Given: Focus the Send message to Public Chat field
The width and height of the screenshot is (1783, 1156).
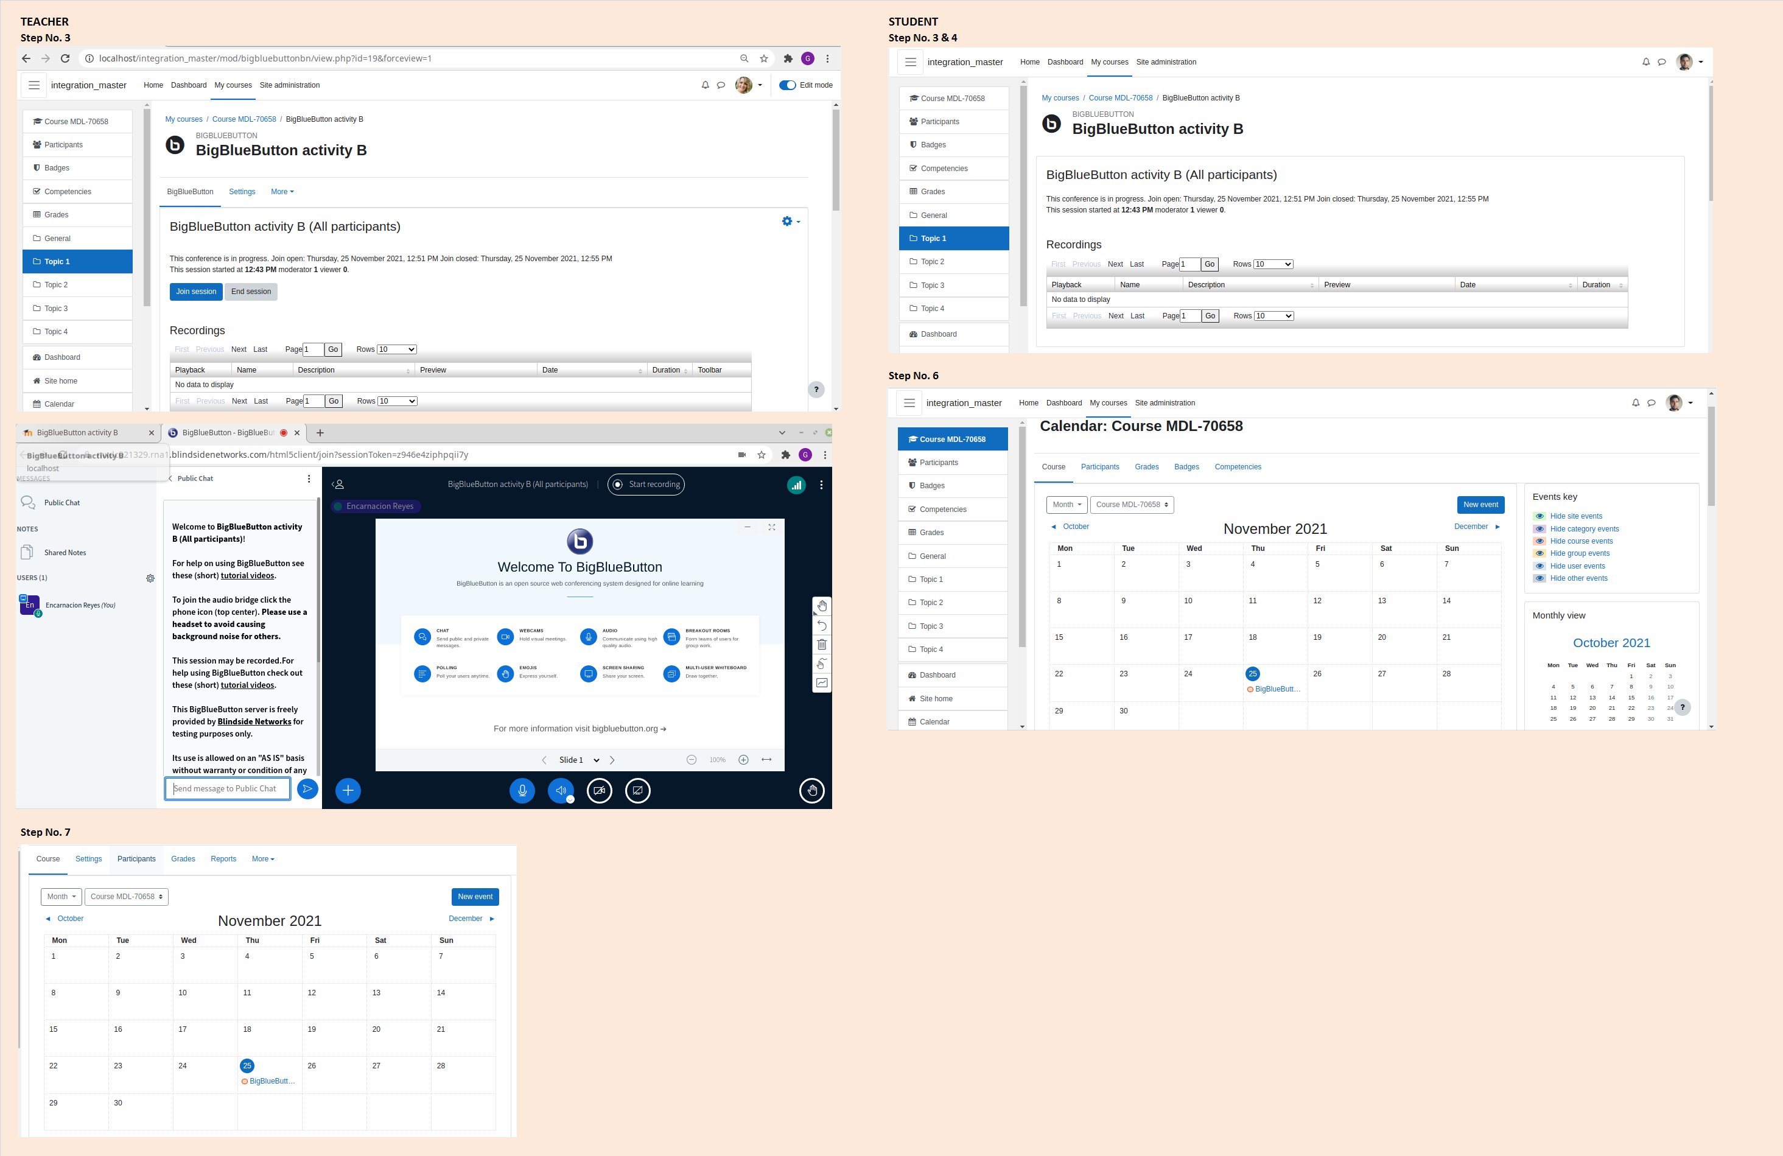Looking at the screenshot, I should point(228,789).
